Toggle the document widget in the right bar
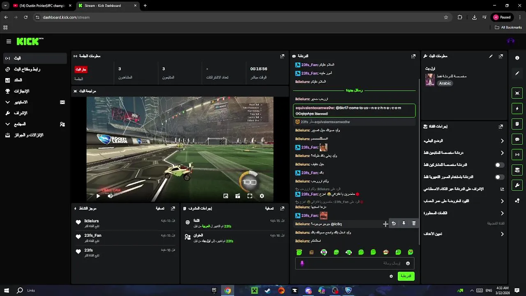Viewport: 526px width, 296px height. [517, 124]
